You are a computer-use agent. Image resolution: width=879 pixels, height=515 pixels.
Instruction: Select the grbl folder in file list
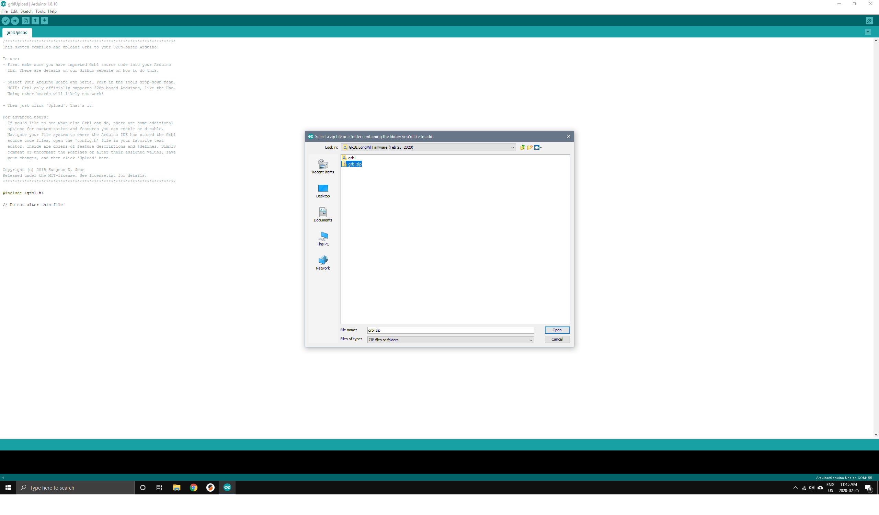coord(349,158)
